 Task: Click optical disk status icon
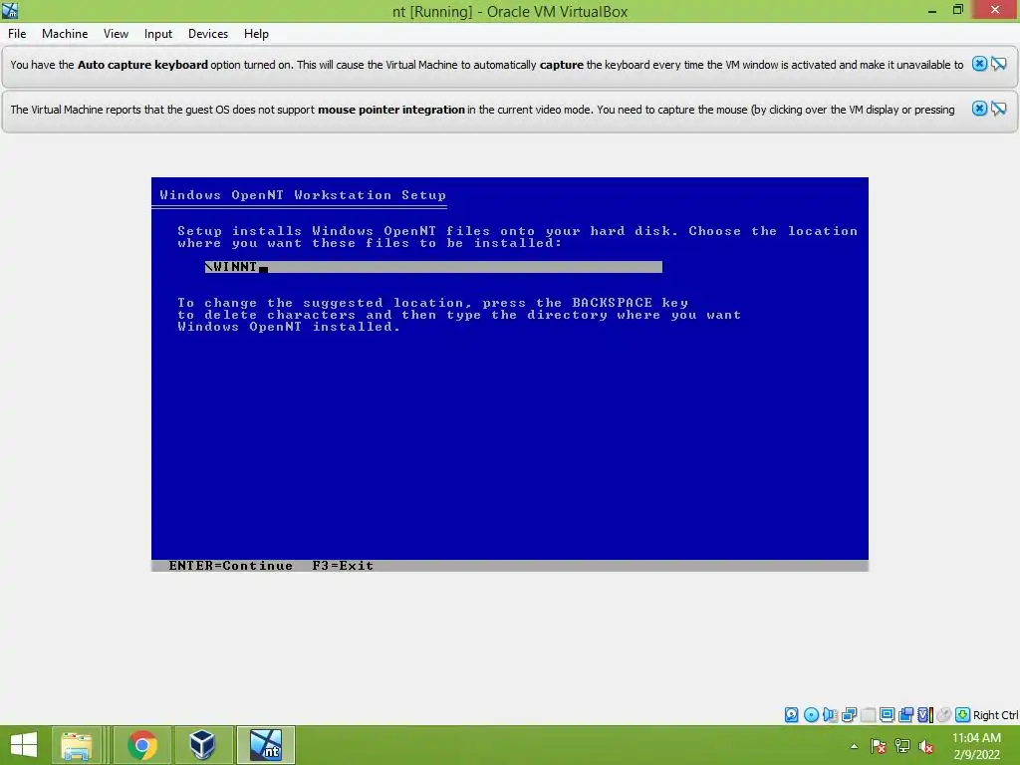tap(811, 715)
